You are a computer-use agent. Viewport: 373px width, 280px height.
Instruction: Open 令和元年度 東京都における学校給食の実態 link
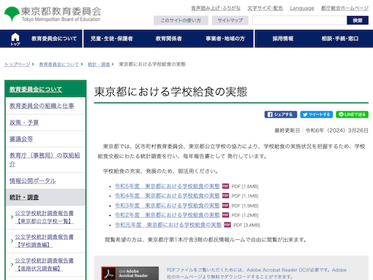point(168,225)
